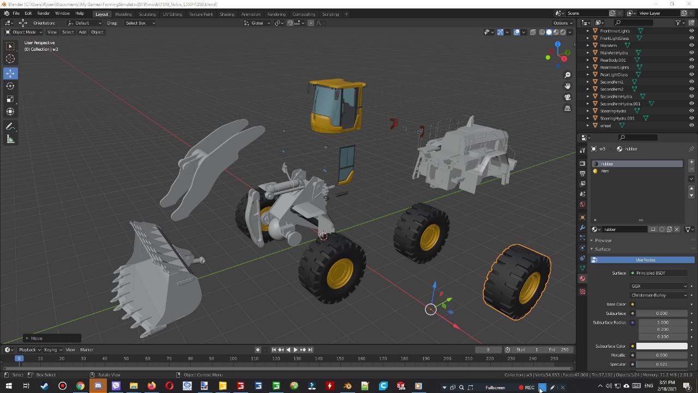The height and width of the screenshot is (393, 698).
Task: Adjust the Metallic value slider
Action: (x=661, y=355)
